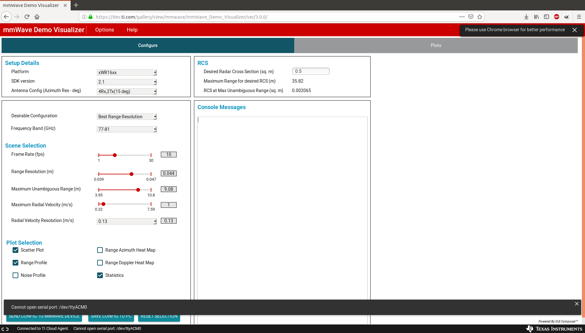Click the site info icon in address bar
The width and height of the screenshot is (585, 333).
(84, 17)
